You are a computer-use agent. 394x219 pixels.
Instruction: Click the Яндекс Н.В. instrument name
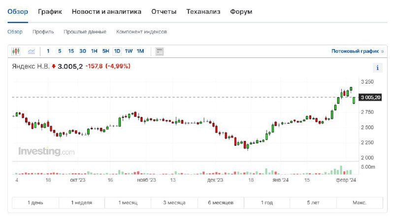pyautogui.click(x=31, y=66)
